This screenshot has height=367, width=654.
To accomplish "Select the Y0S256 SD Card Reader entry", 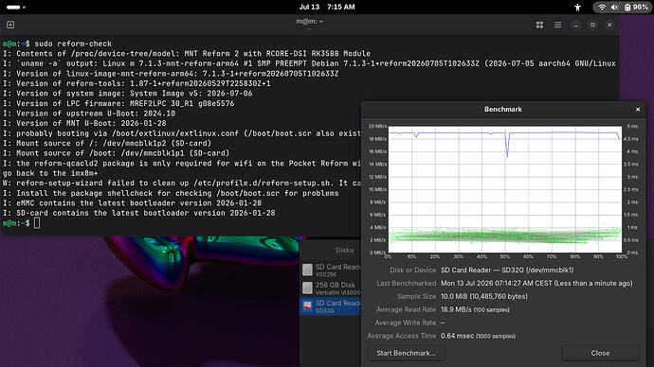I will point(331,271).
